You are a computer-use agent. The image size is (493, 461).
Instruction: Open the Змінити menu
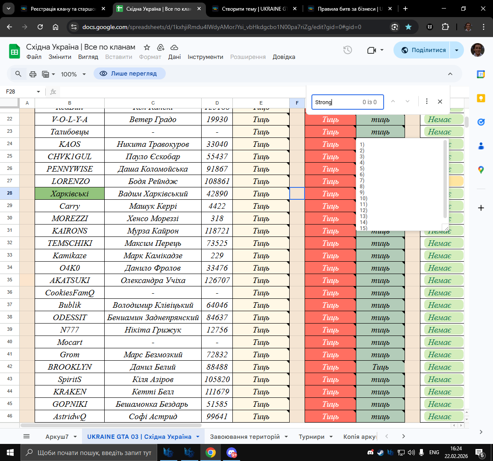click(x=60, y=57)
